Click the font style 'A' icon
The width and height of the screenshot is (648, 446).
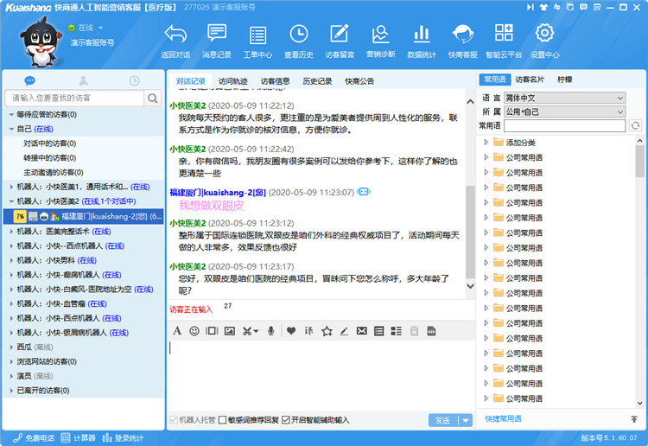click(177, 330)
